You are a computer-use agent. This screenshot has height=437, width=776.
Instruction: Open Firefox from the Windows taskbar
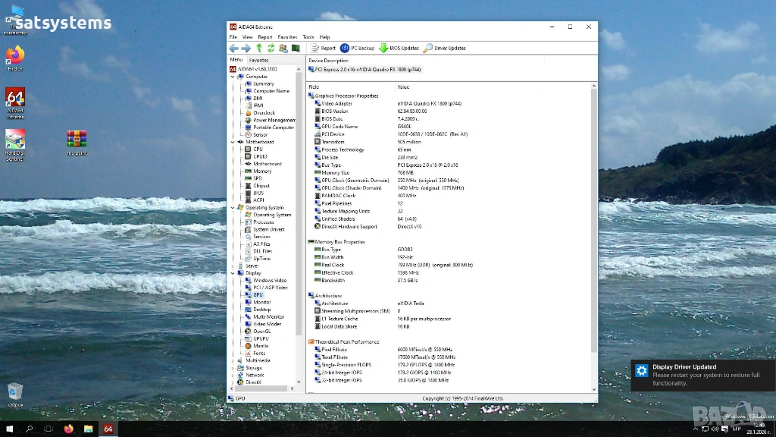[68, 429]
